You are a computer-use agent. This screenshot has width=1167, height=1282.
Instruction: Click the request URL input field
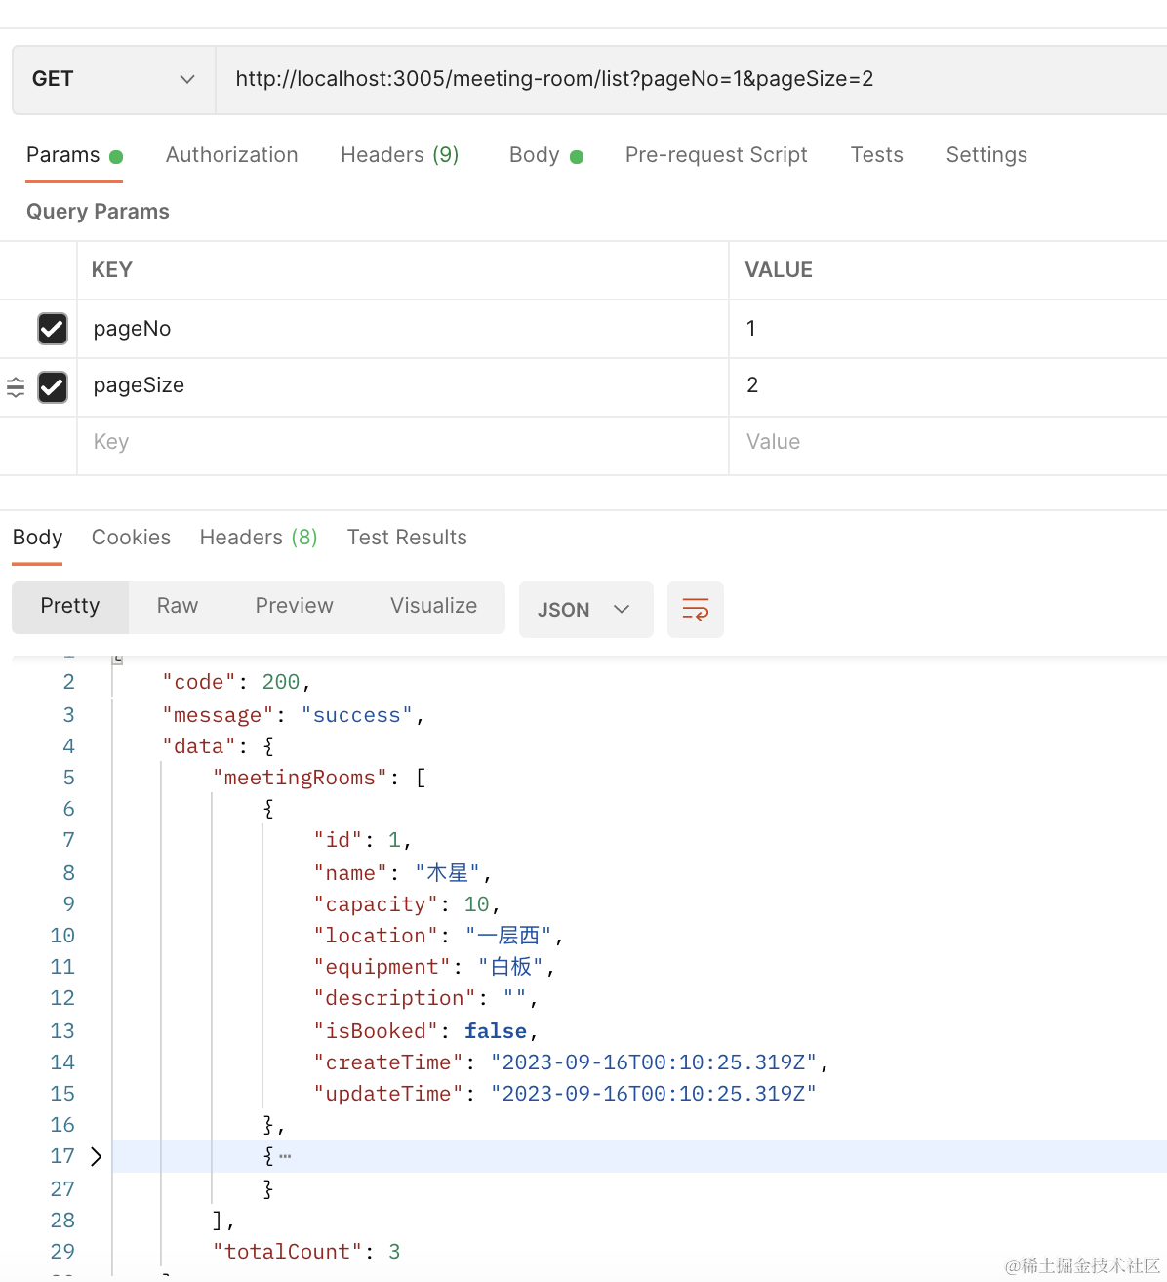683,79
